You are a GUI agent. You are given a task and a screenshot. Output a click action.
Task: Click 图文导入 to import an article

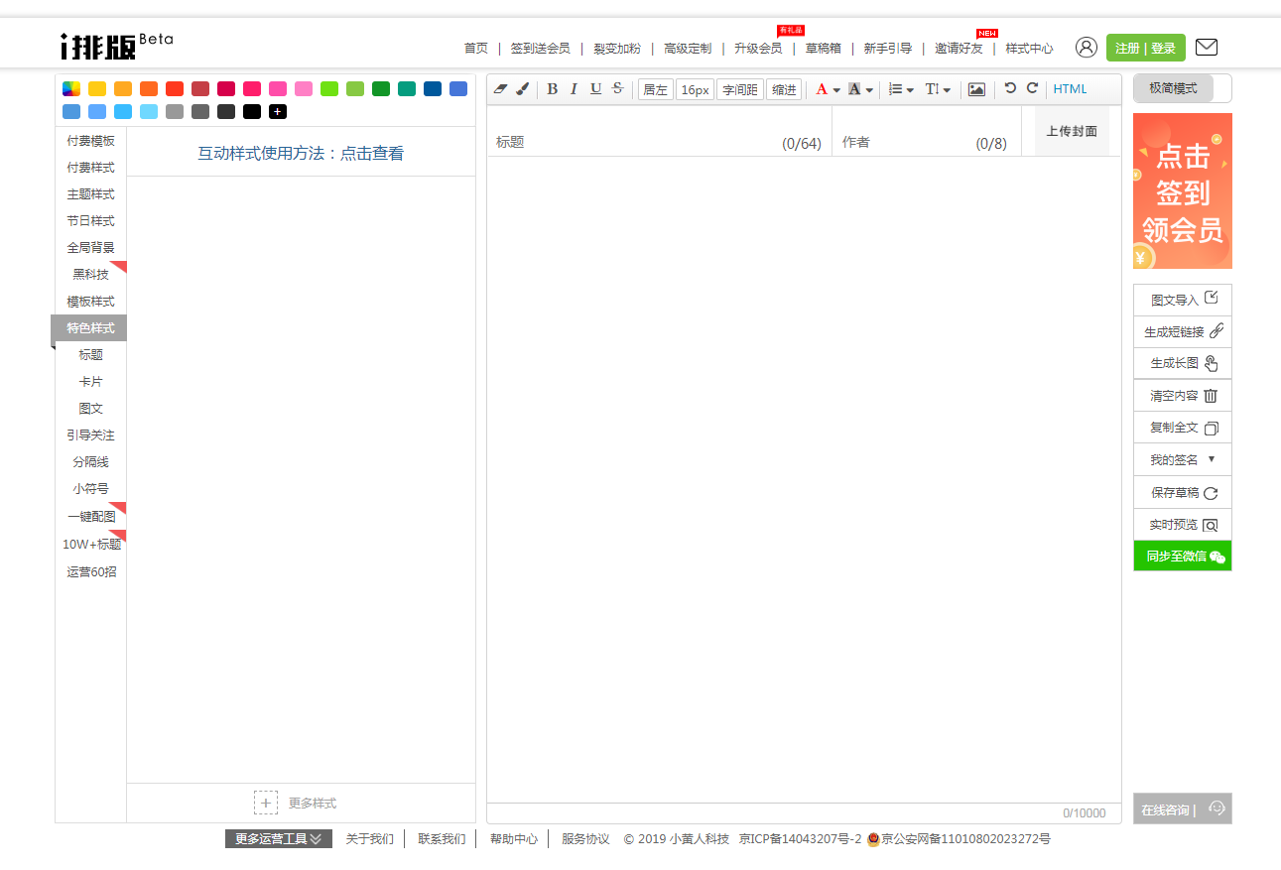1183,300
